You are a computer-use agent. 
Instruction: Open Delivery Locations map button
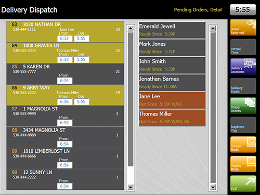tap(243, 67)
